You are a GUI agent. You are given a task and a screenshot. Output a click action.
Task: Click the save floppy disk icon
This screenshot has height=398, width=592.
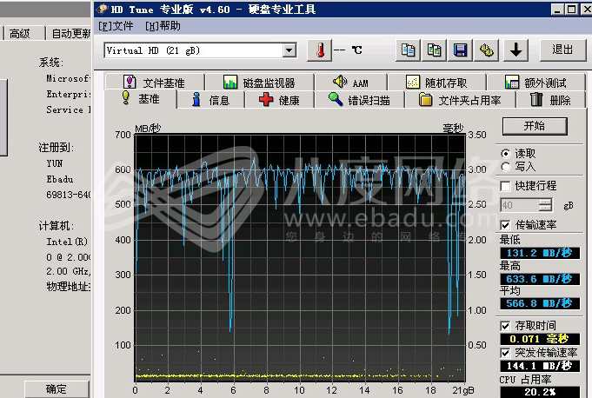pyautogui.click(x=460, y=50)
